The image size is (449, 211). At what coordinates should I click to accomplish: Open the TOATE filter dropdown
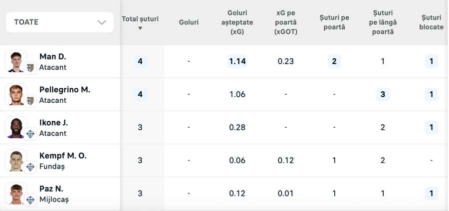click(60, 22)
